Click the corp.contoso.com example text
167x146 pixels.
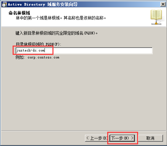(43, 57)
